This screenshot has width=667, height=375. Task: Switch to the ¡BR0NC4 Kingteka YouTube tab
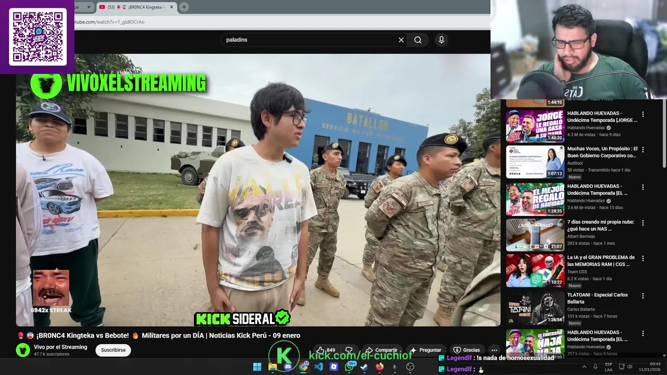tap(137, 7)
